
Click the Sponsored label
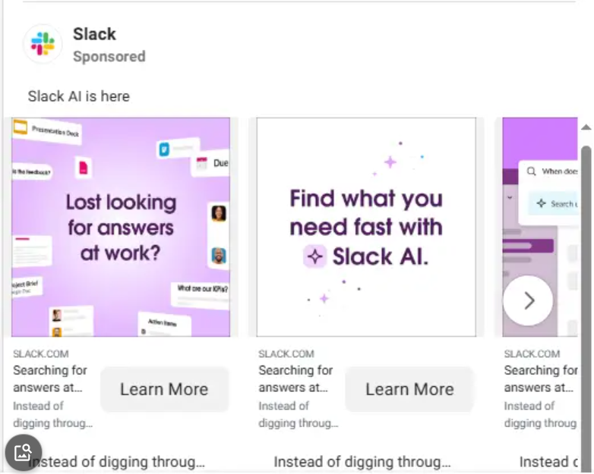109,56
